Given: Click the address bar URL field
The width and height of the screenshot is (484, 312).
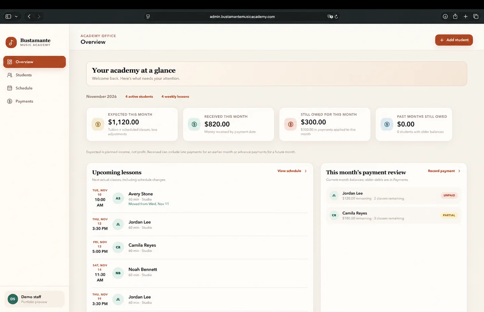Looking at the screenshot, I should point(242,16).
